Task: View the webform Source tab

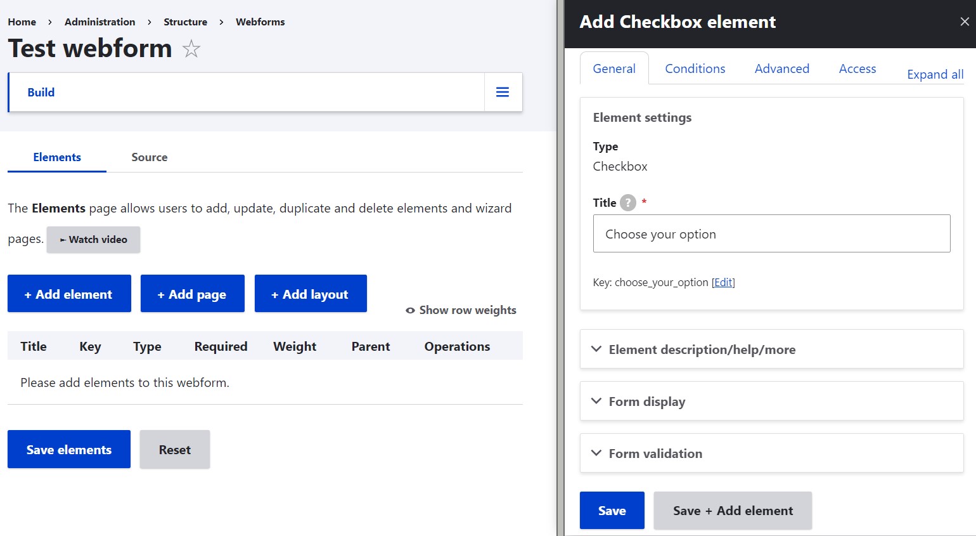Action: coord(148,157)
